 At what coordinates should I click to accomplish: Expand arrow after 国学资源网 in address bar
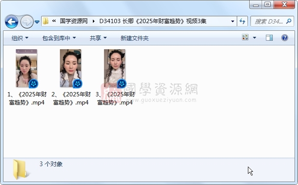[x=93, y=21]
